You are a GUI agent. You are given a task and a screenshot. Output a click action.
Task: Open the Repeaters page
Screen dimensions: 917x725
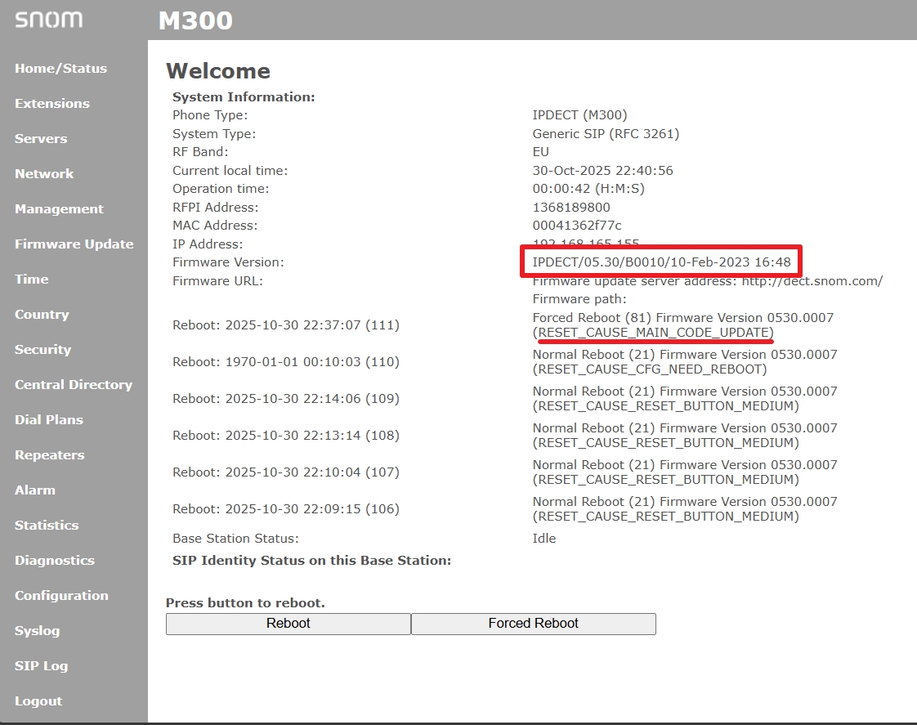(x=50, y=454)
